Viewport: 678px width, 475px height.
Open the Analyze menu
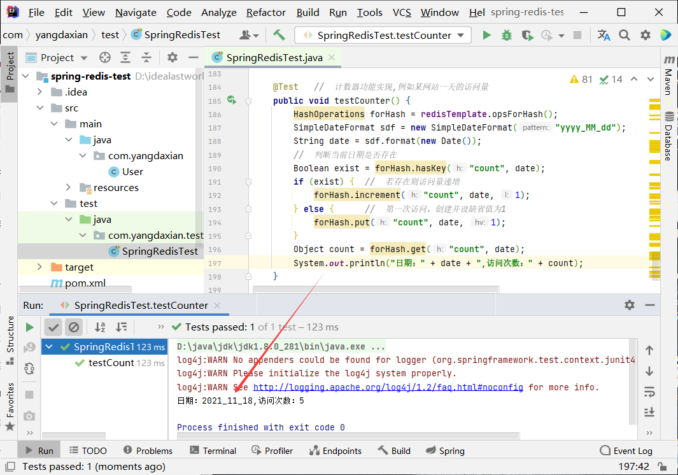point(219,13)
